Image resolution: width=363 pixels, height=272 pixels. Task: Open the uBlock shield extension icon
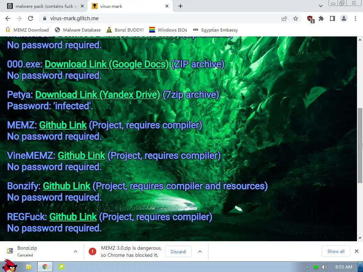[310, 19]
